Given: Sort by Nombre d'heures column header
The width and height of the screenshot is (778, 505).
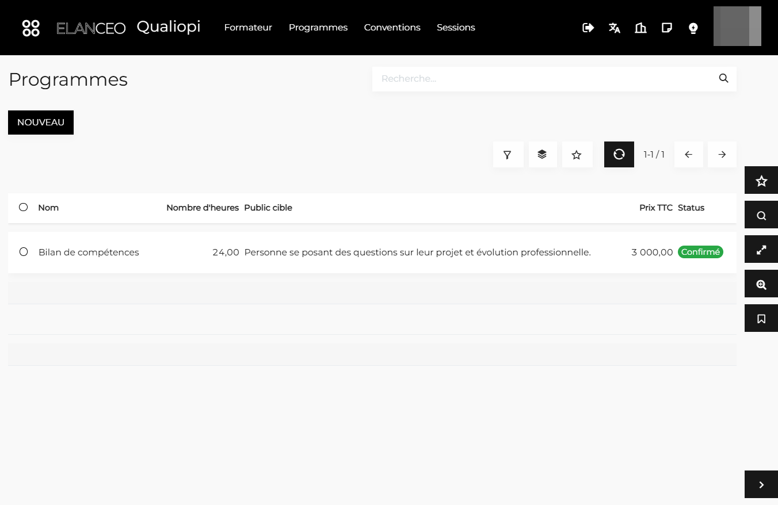Looking at the screenshot, I should point(203,208).
